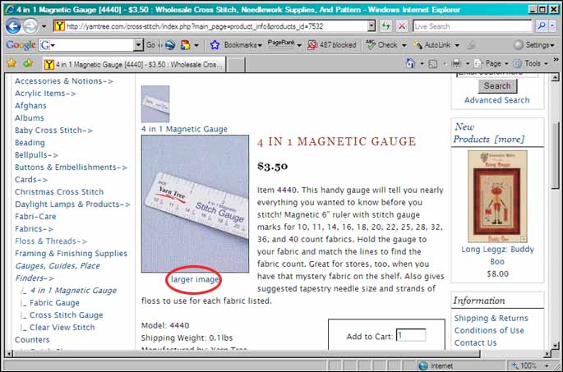Open Acrylic Items category

(x=45, y=94)
